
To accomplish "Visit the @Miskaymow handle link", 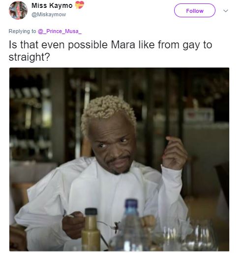I will [49, 14].
